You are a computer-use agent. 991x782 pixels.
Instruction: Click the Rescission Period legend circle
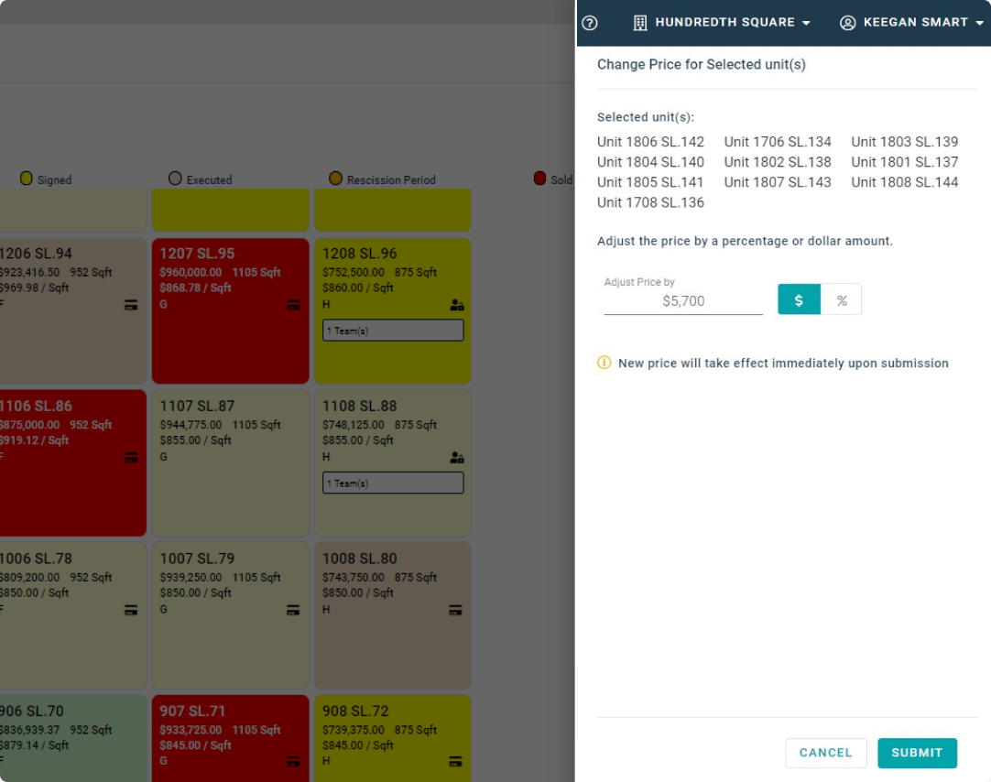coord(335,179)
